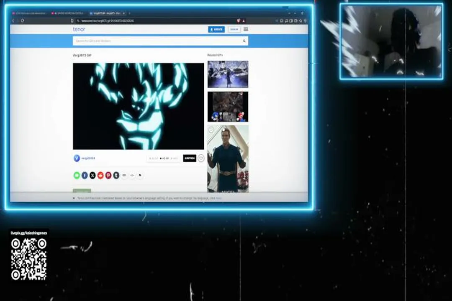Favorite the GIF with heart icon
Viewport: 452px width, 301px height.
click(x=201, y=158)
